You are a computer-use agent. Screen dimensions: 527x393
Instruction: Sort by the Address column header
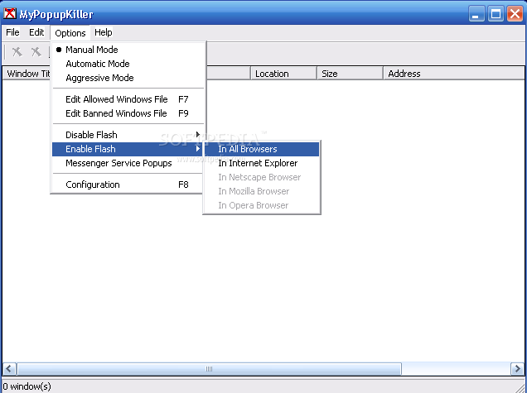pyautogui.click(x=455, y=74)
